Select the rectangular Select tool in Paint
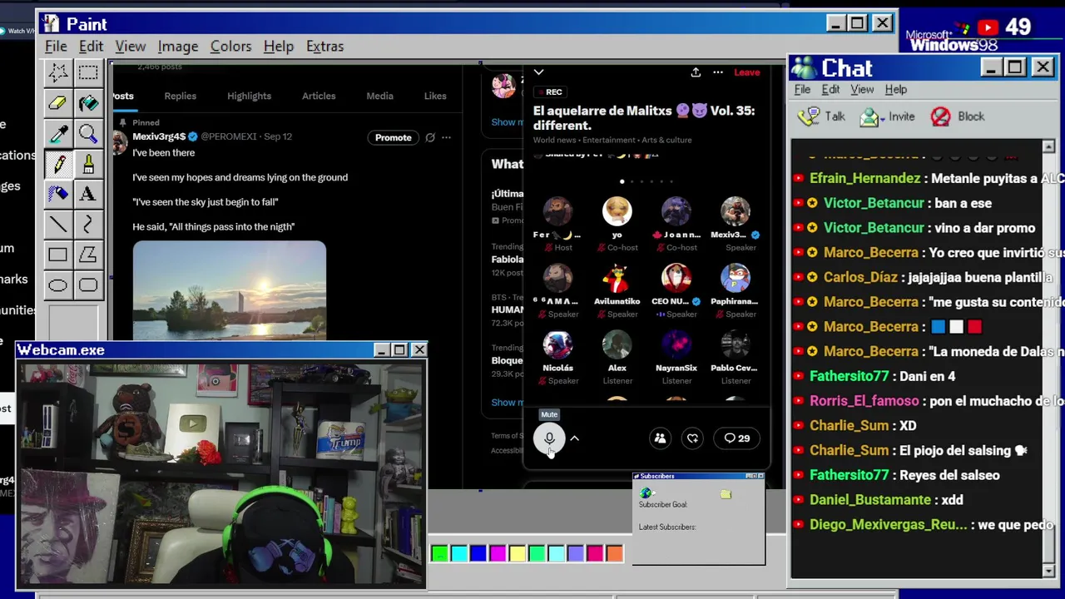This screenshot has width=1065, height=599. (x=87, y=72)
